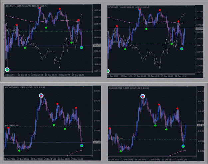The image size is (208, 164).
Task: Click the 23 Dec 11:45 time label
Action: tap(78, 75)
